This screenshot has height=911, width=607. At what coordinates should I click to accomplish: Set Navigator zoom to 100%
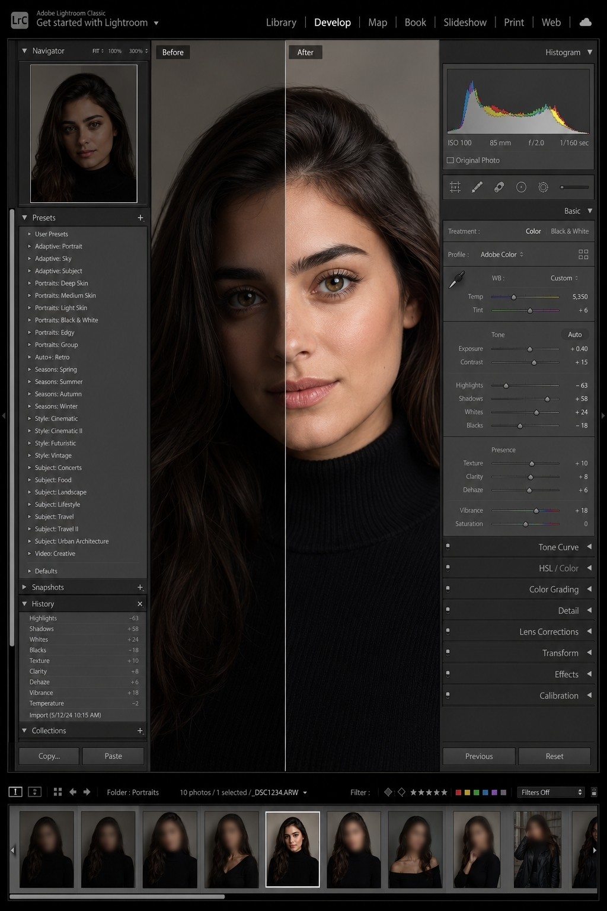pos(114,51)
